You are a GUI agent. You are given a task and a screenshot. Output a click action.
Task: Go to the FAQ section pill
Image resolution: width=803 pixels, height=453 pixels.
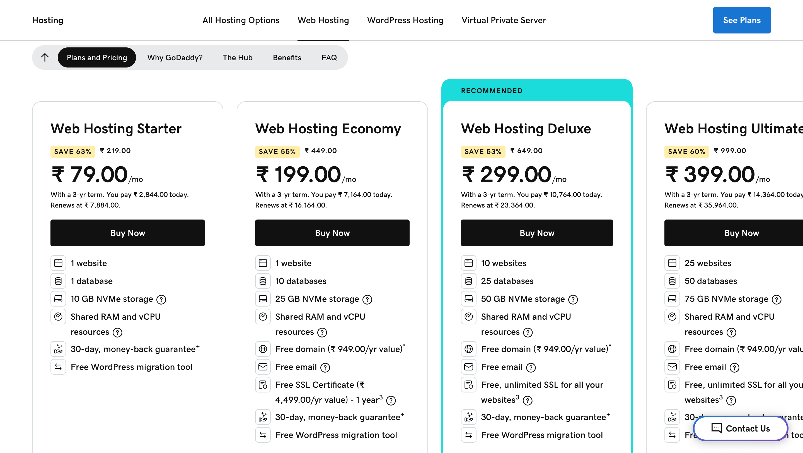329,57
